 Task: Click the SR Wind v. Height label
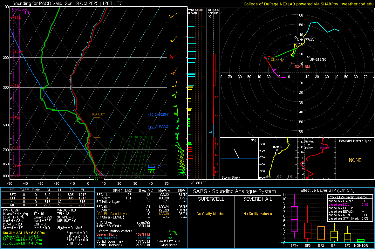[x=310, y=145]
